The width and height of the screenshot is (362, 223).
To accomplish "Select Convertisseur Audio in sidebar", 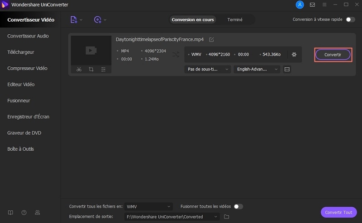I will pyautogui.click(x=28, y=36).
